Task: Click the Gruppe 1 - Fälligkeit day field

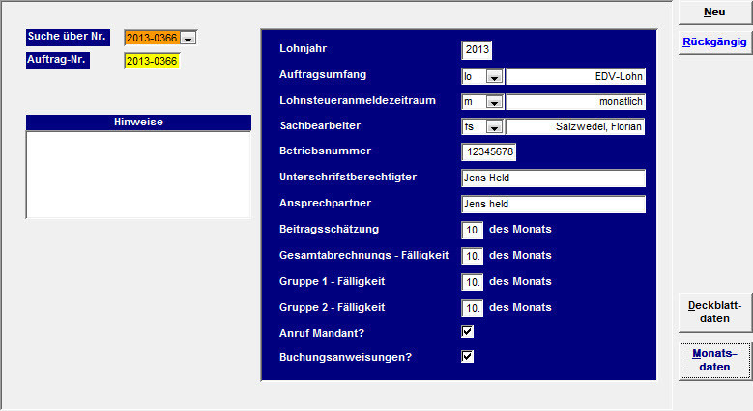Action: (472, 282)
